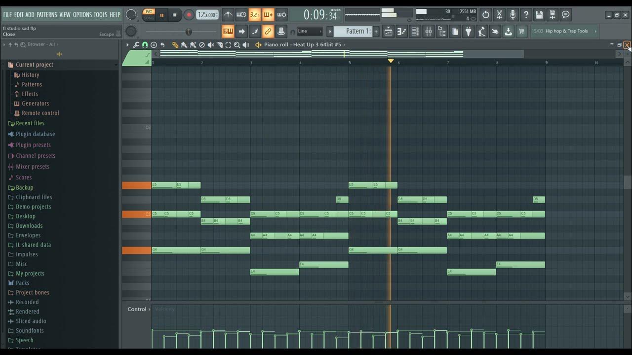The image size is (632, 355).
Task: Click the shopping cart content library icon
Action: 521,32
